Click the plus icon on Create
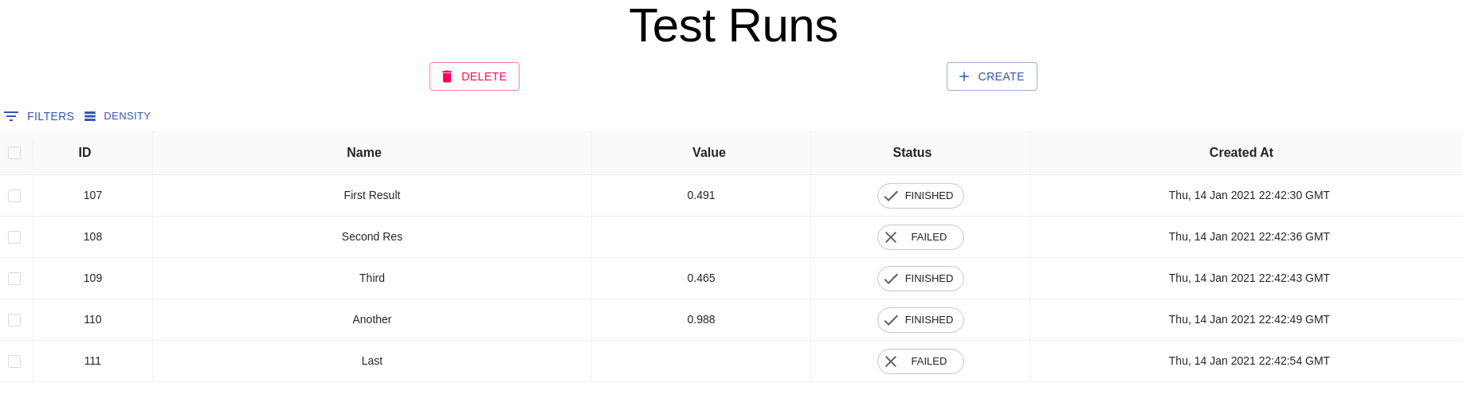 964,76
